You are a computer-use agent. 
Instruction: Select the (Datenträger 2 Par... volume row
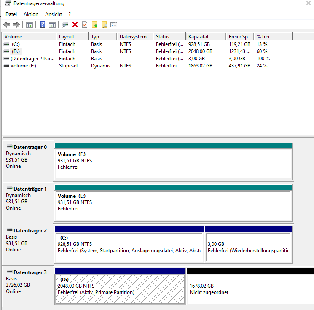pyautogui.click(x=32, y=59)
